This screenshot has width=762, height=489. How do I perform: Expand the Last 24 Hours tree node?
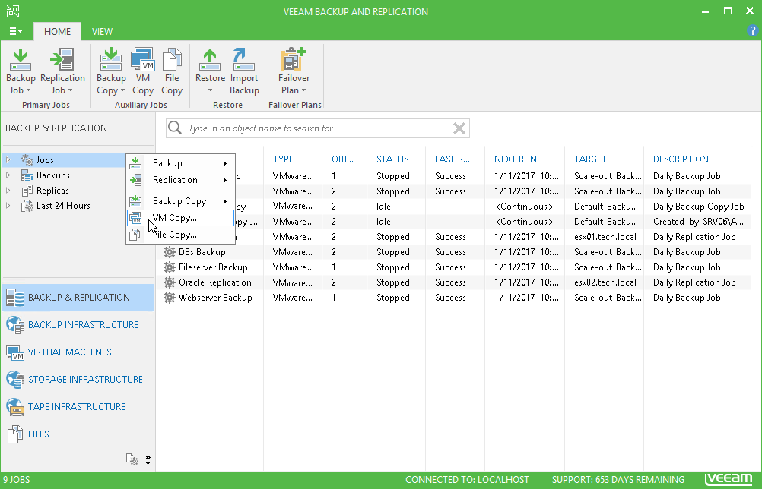(x=8, y=206)
